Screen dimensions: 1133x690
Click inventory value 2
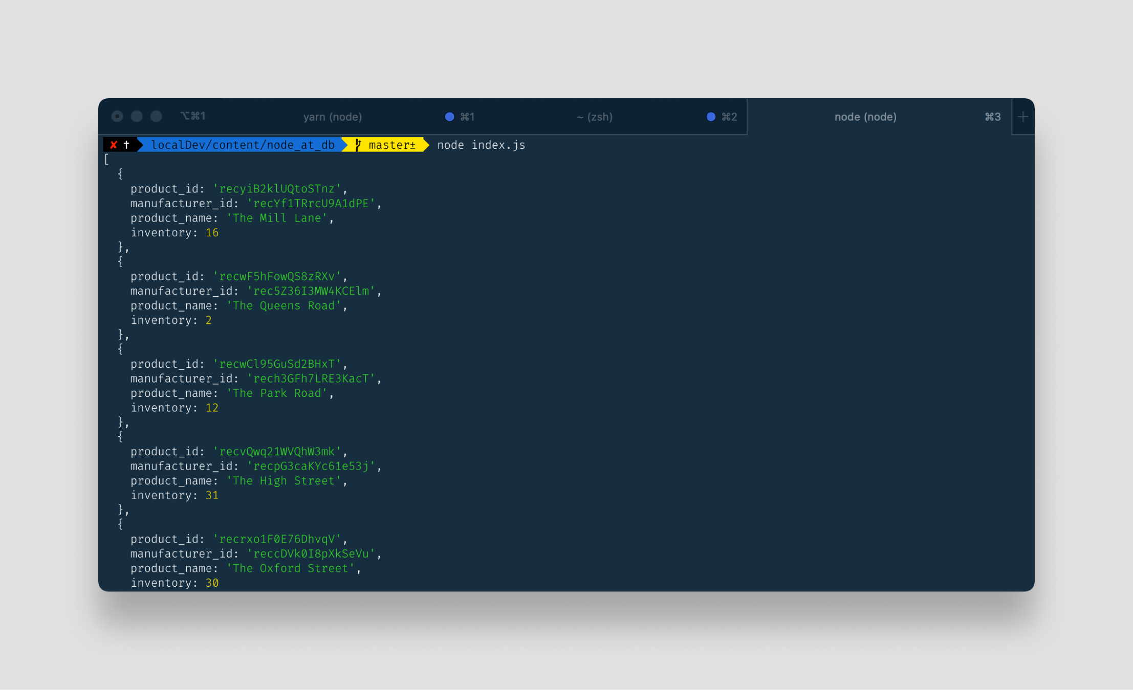pos(208,320)
